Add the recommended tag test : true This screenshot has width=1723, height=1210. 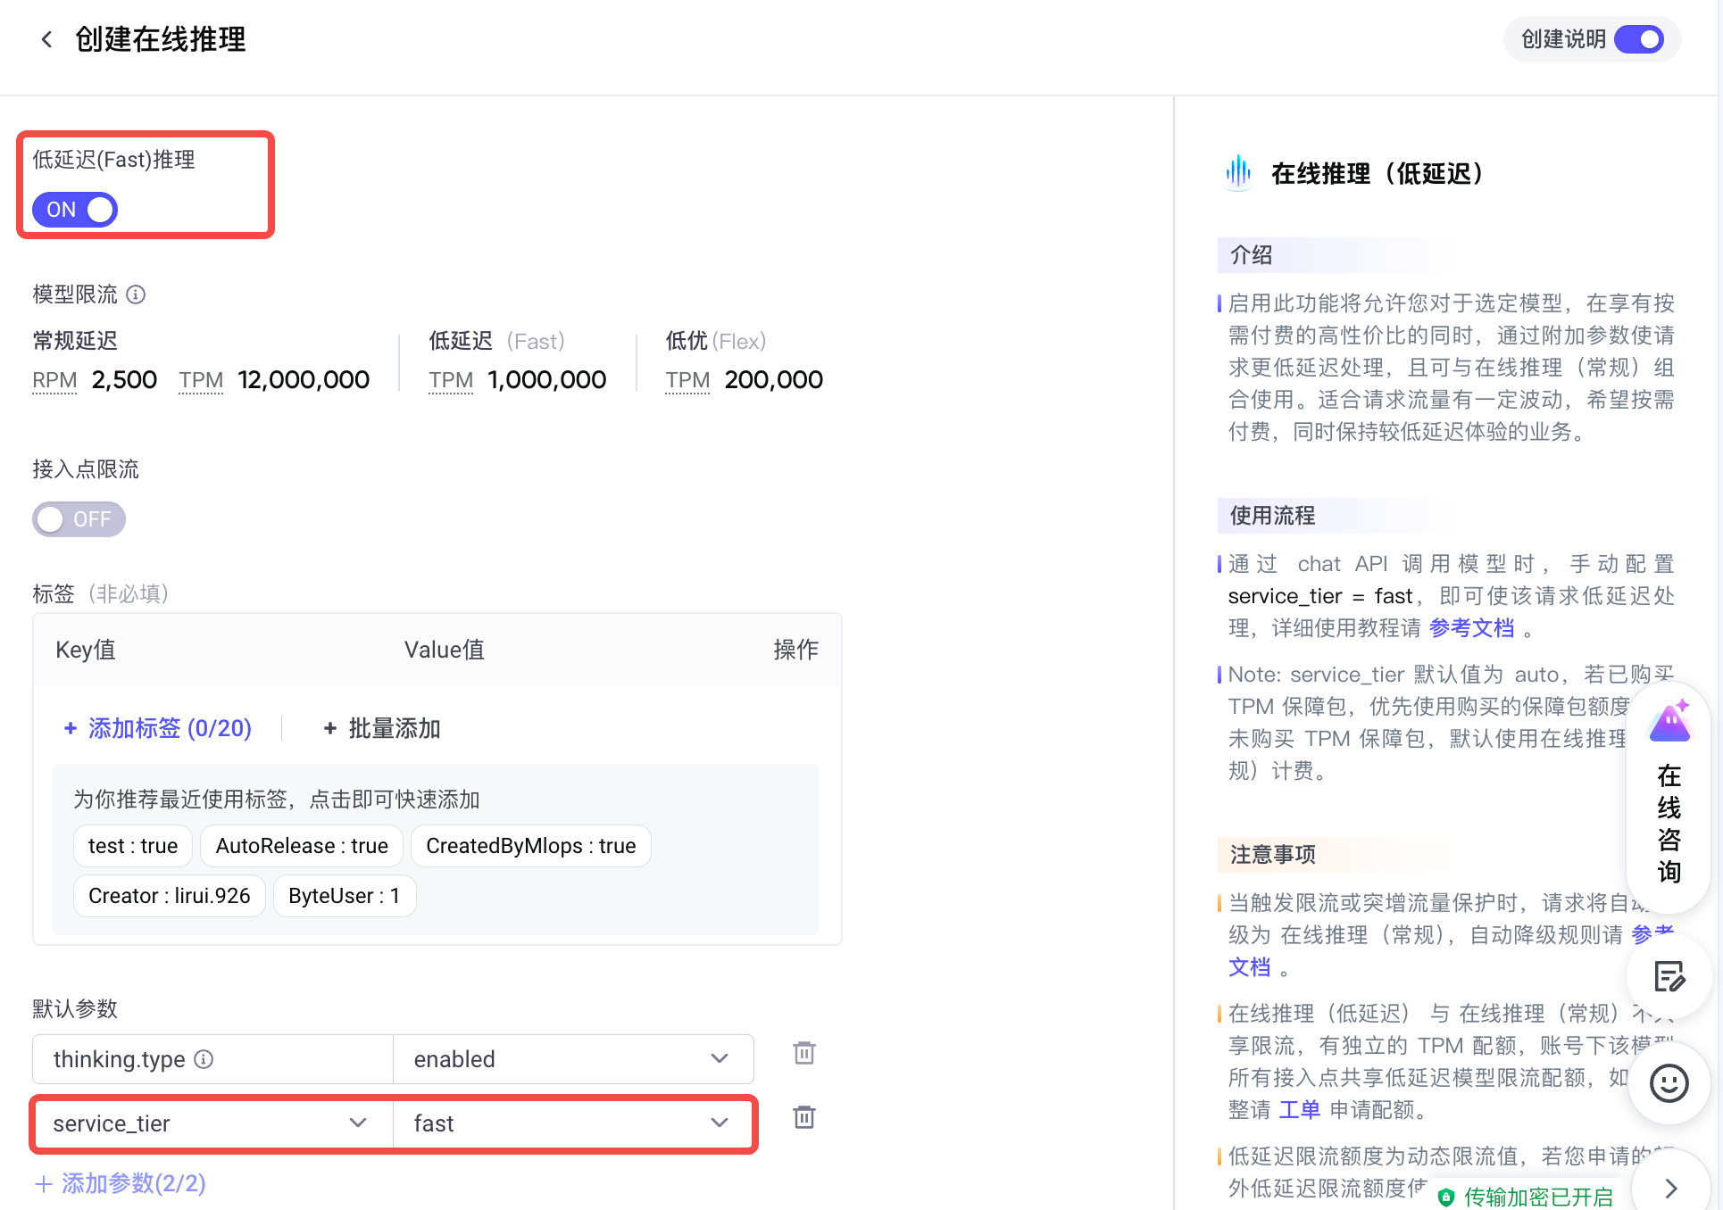point(133,846)
